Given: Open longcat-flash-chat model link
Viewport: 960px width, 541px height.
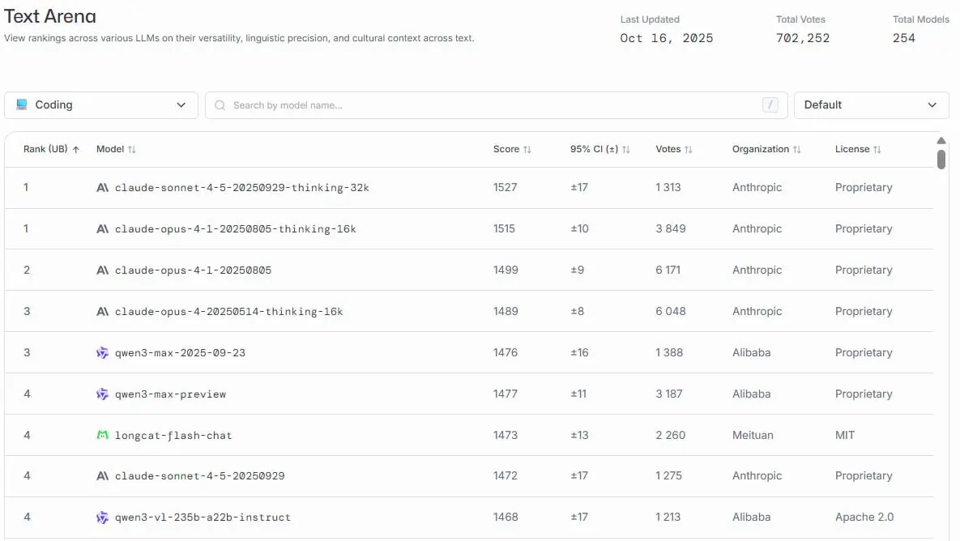Looking at the screenshot, I should point(173,436).
